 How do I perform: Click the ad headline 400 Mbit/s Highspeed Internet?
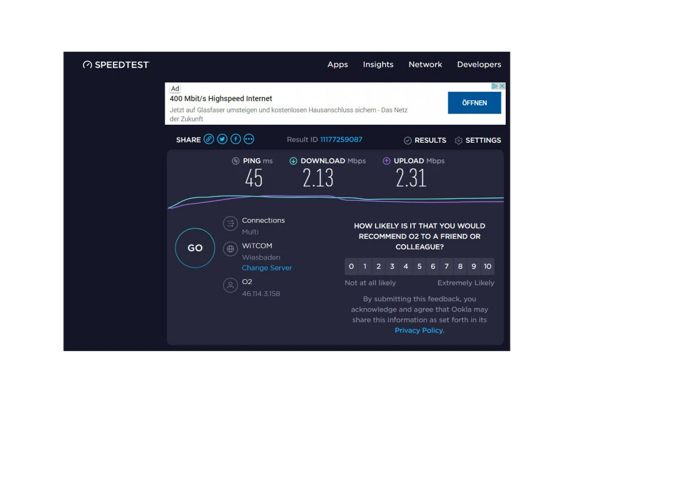point(221,98)
